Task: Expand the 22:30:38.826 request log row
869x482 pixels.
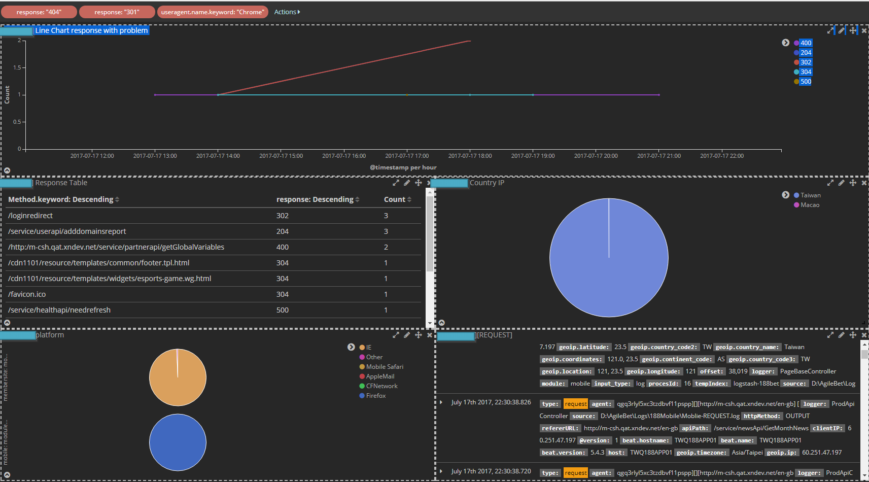Action: (x=441, y=402)
